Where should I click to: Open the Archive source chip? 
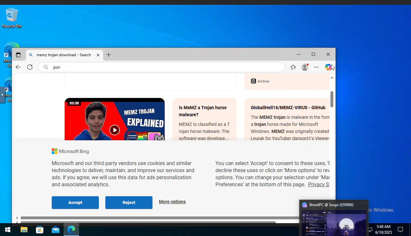(x=260, y=81)
